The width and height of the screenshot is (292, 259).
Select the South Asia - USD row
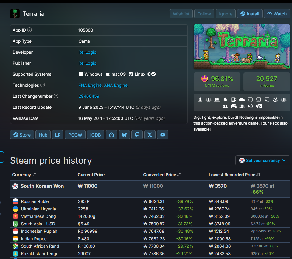pos(150,224)
